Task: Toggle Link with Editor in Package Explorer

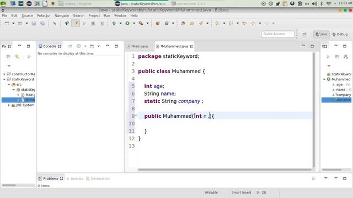Action: click(x=17, y=57)
